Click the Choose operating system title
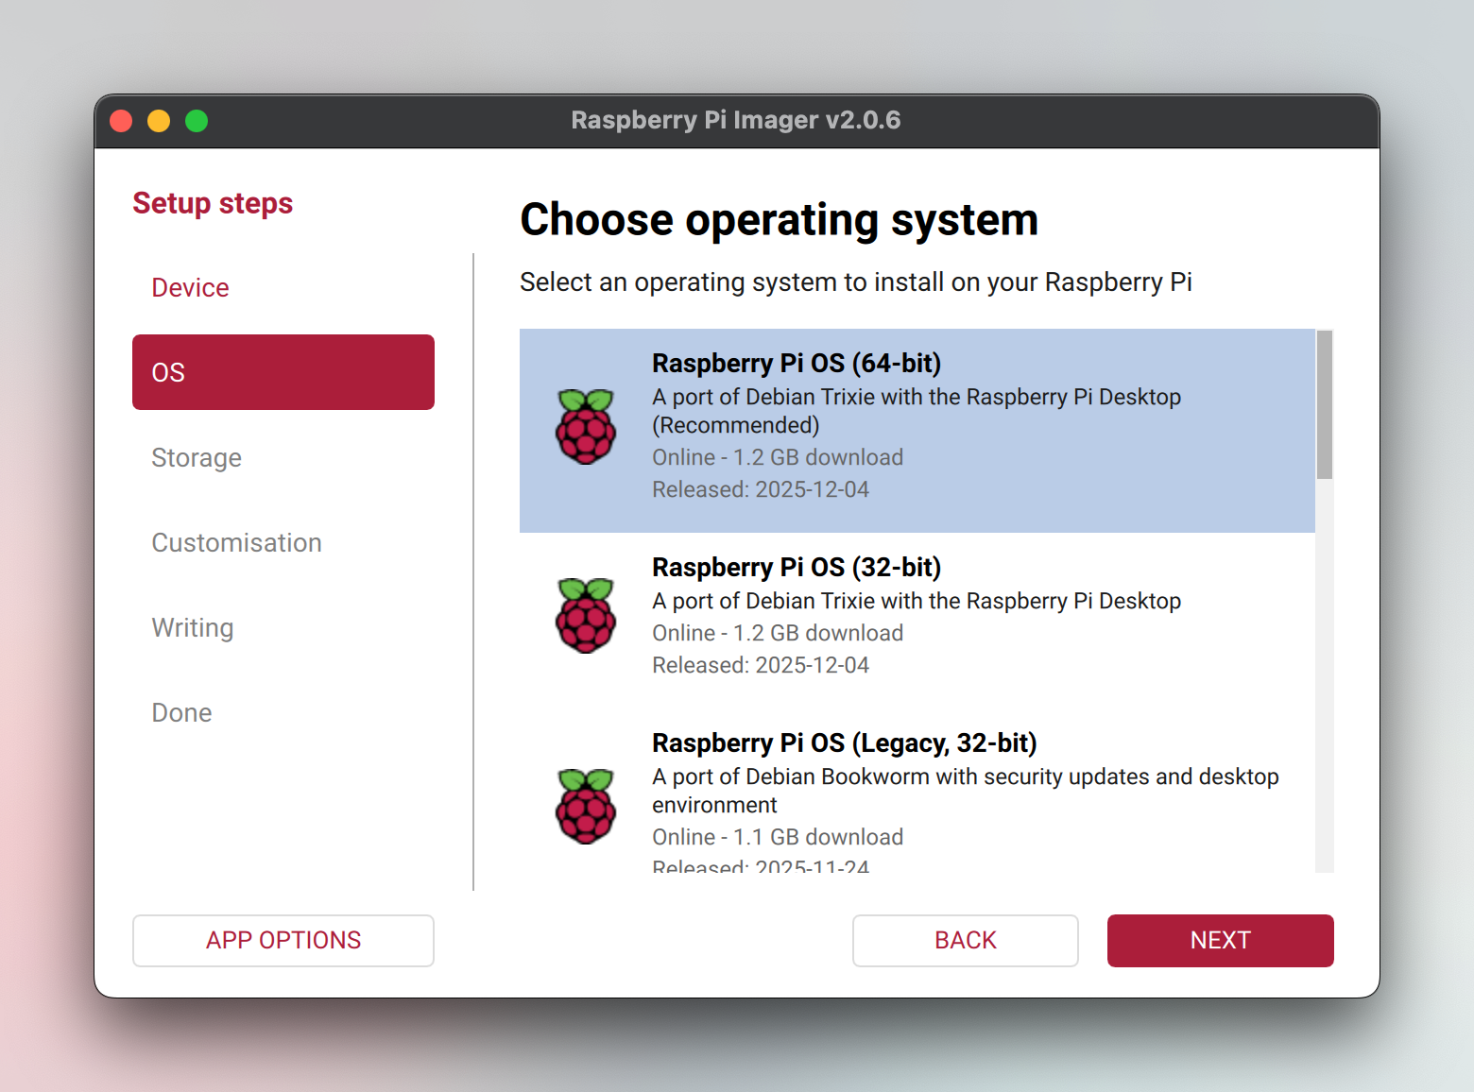Viewport: 1474px width, 1092px height. pos(779,219)
